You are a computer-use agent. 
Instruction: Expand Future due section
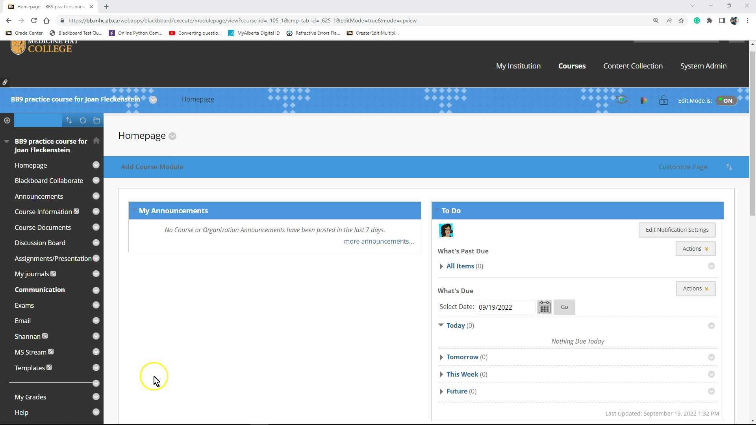tap(441, 392)
